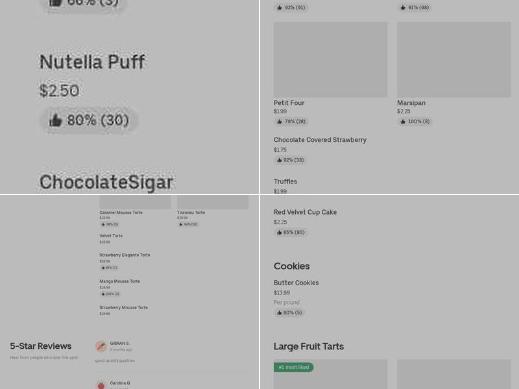Click the thumbs-up icon under Butter Cookies
The image size is (519, 389).
point(280,312)
